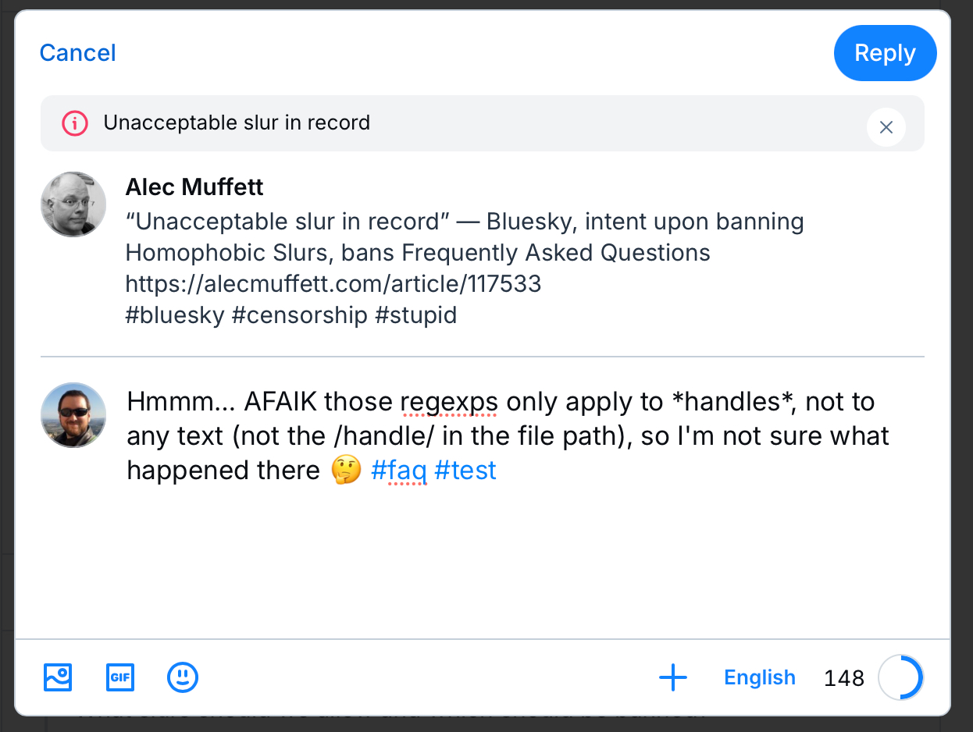Open the English language selector
The width and height of the screenshot is (973, 732).
tap(760, 677)
